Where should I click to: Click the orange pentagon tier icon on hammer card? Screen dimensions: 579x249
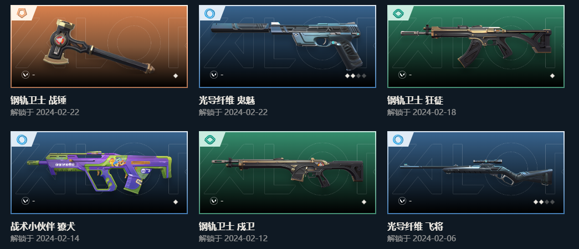(x=21, y=14)
